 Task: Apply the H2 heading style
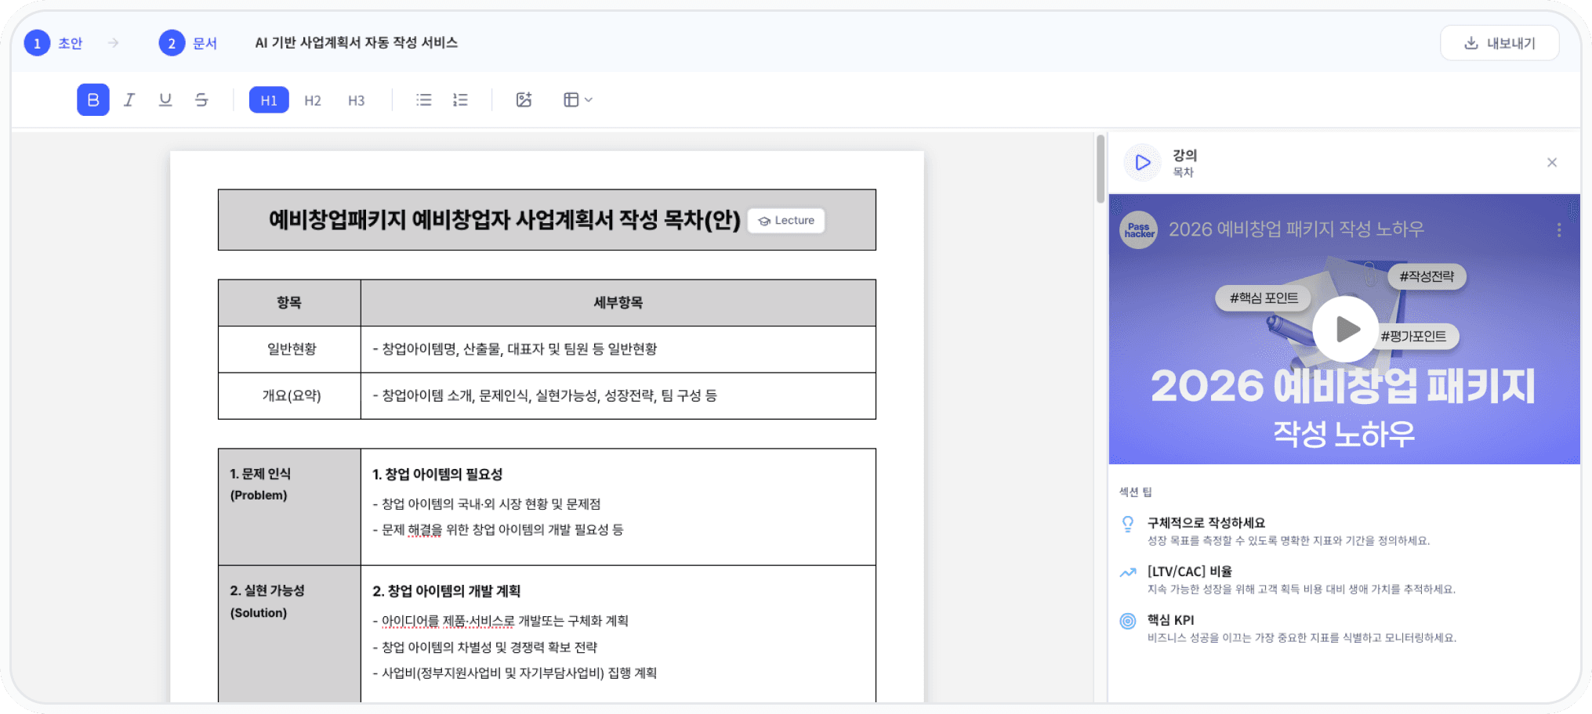click(313, 99)
